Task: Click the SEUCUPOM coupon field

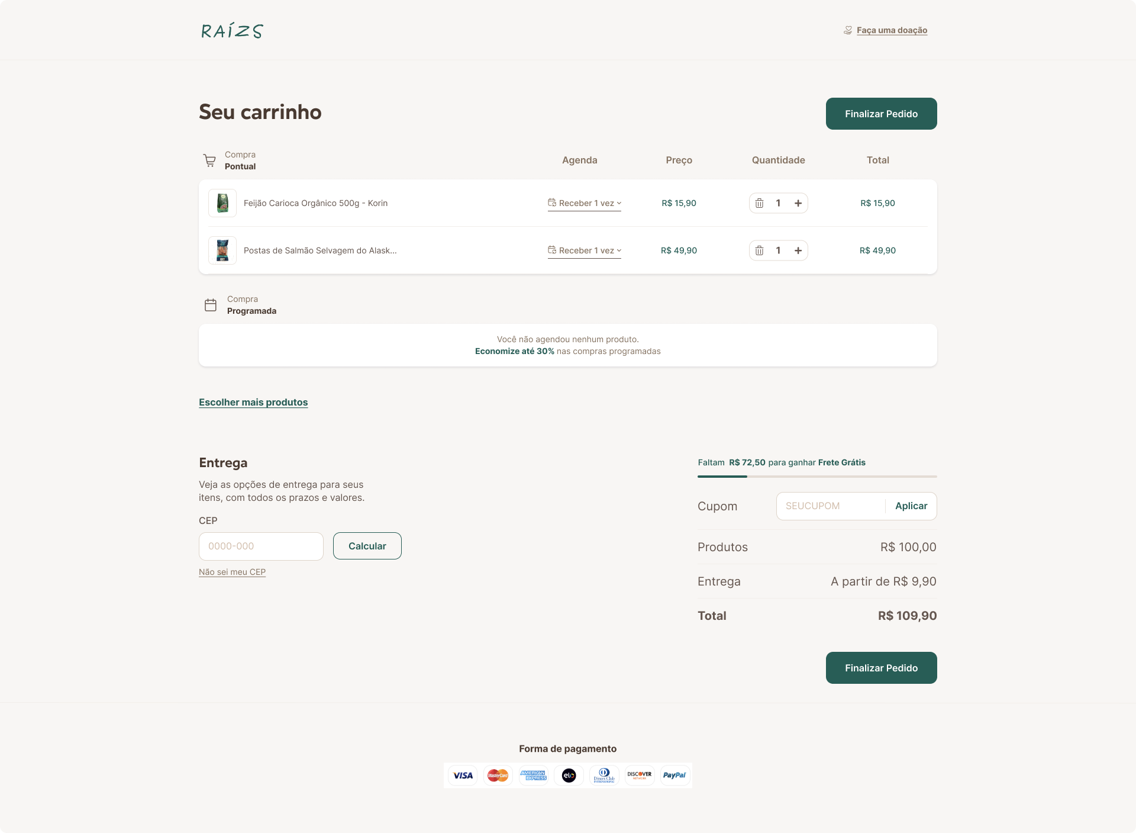Action: coord(831,506)
